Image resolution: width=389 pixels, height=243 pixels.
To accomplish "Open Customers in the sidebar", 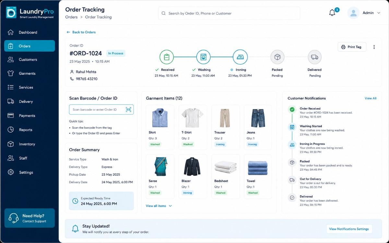I will point(29,60).
